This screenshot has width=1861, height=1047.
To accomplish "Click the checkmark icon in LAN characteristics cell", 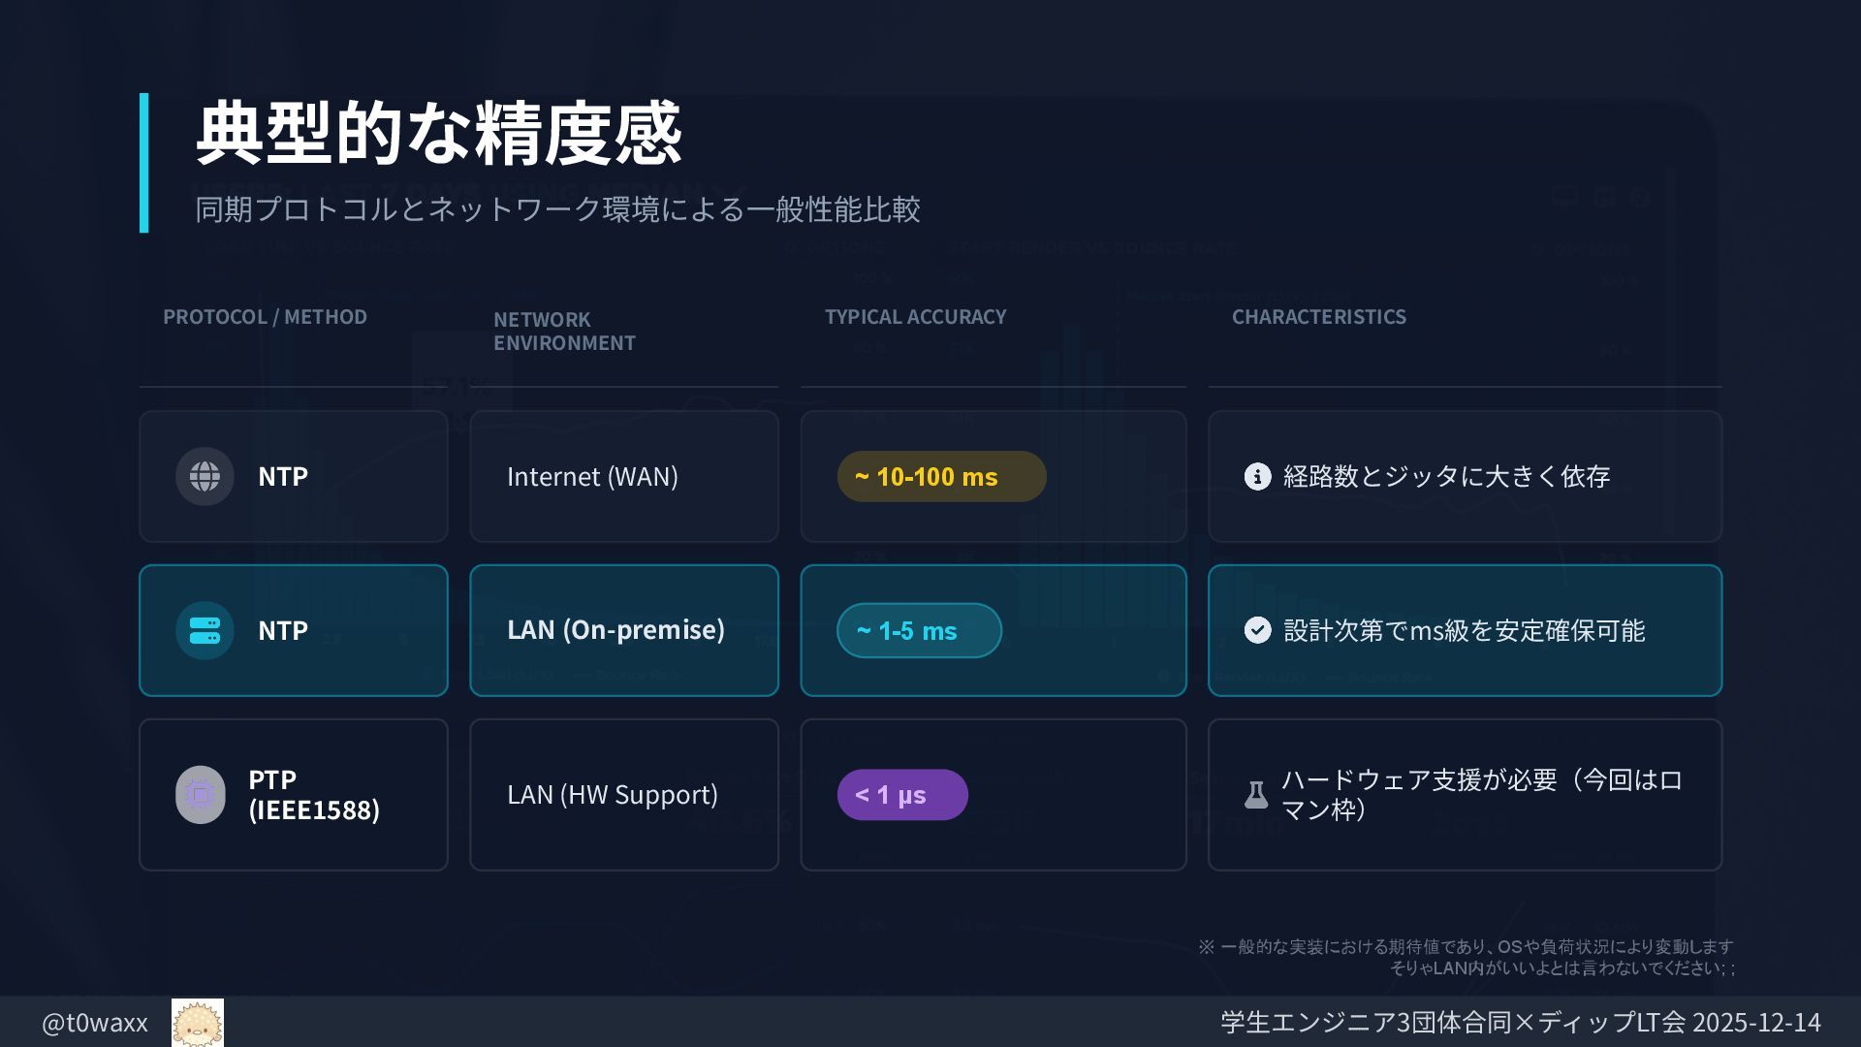I will [x=1257, y=630].
